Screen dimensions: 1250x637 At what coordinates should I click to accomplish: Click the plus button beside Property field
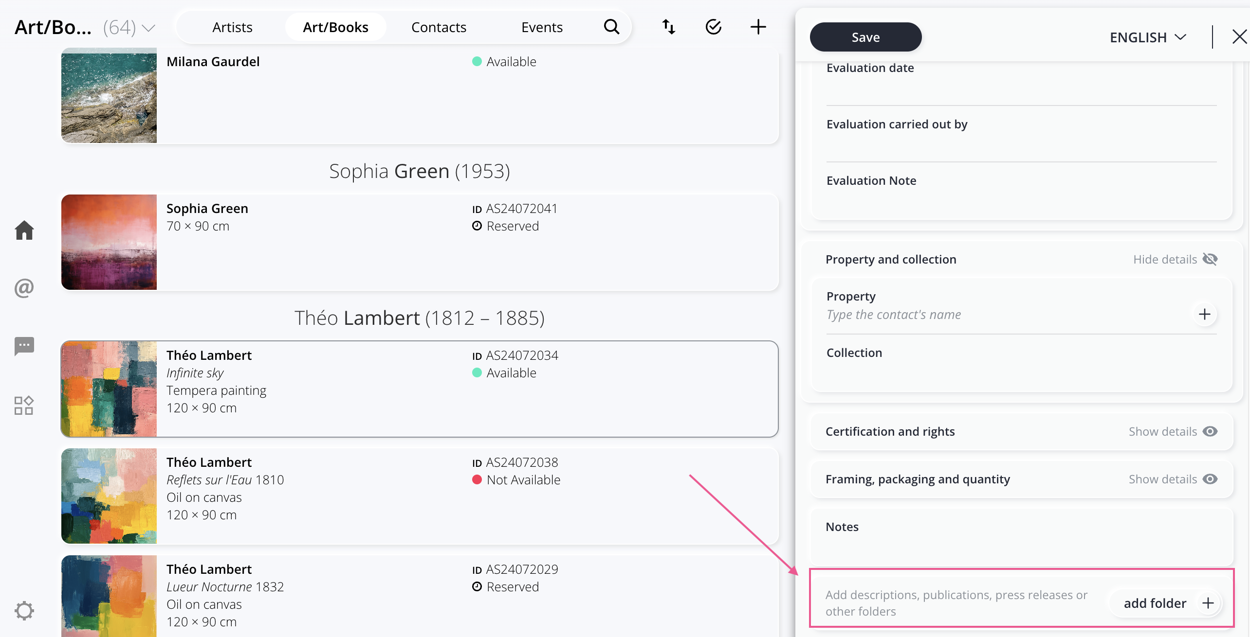pyautogui.click(x=1204, y=314)
